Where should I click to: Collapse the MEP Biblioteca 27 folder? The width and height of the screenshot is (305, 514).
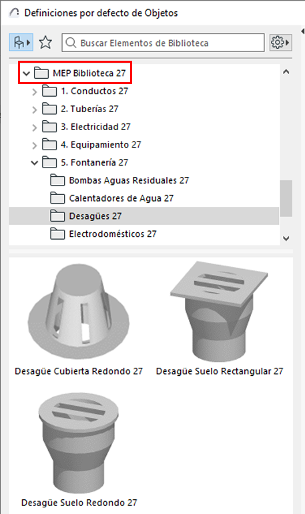(26, 73)
